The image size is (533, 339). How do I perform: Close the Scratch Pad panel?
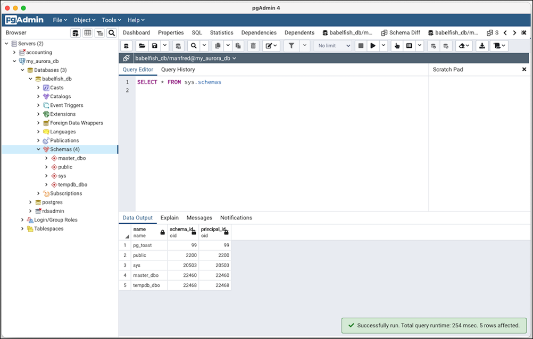524,70
